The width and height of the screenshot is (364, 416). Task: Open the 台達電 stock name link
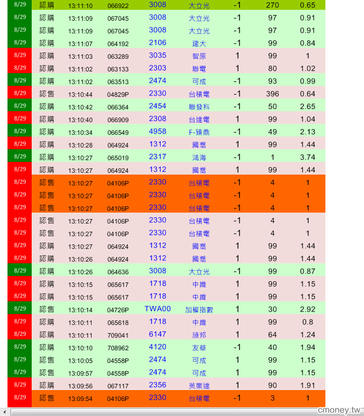tap(199, 120)
